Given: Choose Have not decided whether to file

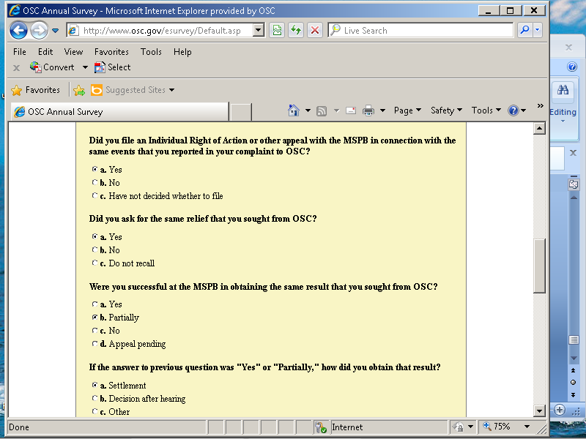Looking at the screenshot, I should coord(95,195).
